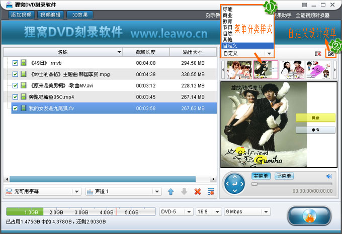Click the move up blue arrow icon

171,192
